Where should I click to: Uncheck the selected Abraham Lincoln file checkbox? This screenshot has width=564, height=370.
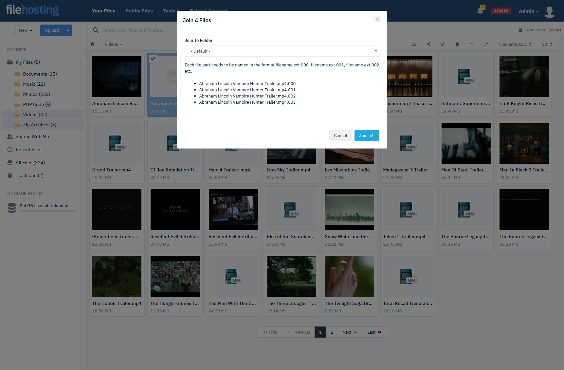coord(153,59)
